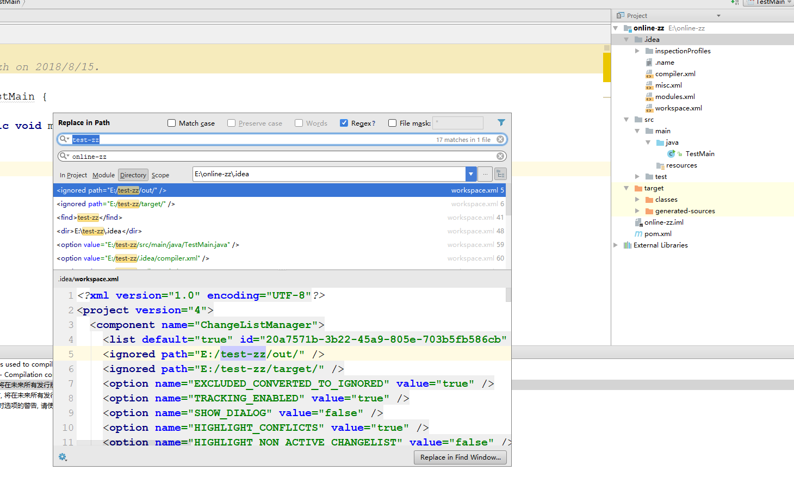The width and height of the screenshot is (794, 489).
Task: Clear the online-zz replace field
Action: point(500,156)
